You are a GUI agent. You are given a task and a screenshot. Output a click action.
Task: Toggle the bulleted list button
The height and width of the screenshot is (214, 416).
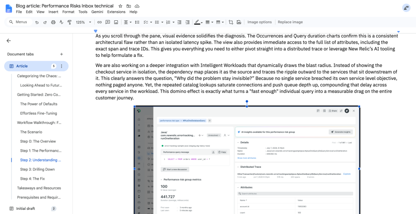coord(157,22)
